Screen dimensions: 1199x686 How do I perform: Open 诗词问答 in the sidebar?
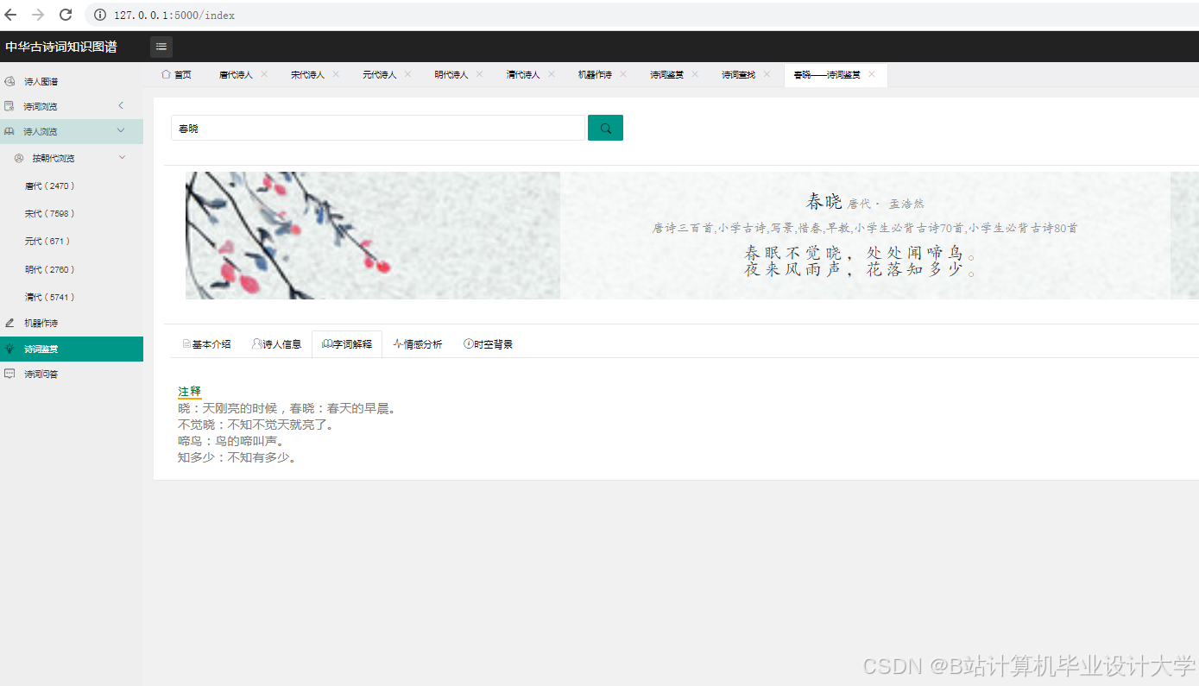coord(41,373)
